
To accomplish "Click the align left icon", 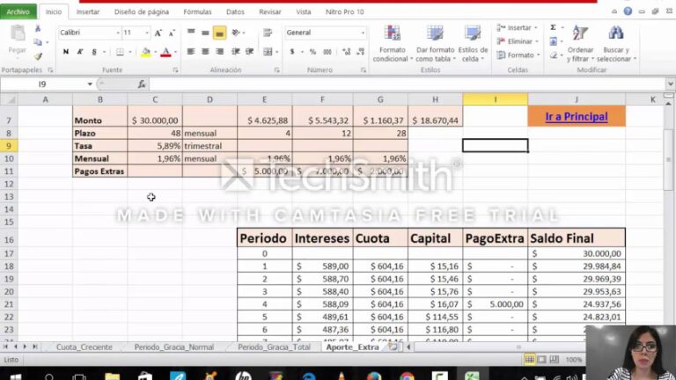I will [190, 52].
